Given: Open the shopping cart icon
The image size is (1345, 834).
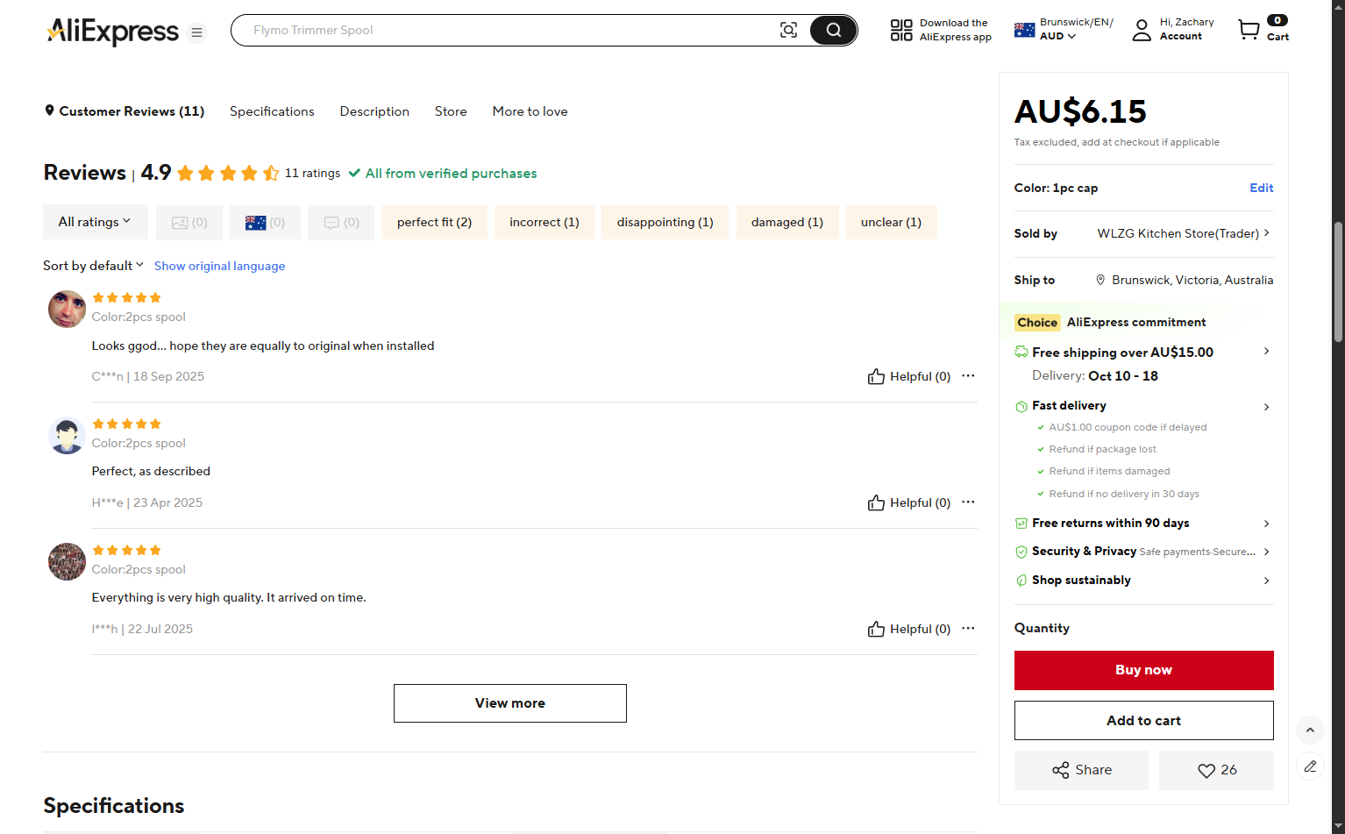Looking at the screenshot, I should coord(1249,30).
